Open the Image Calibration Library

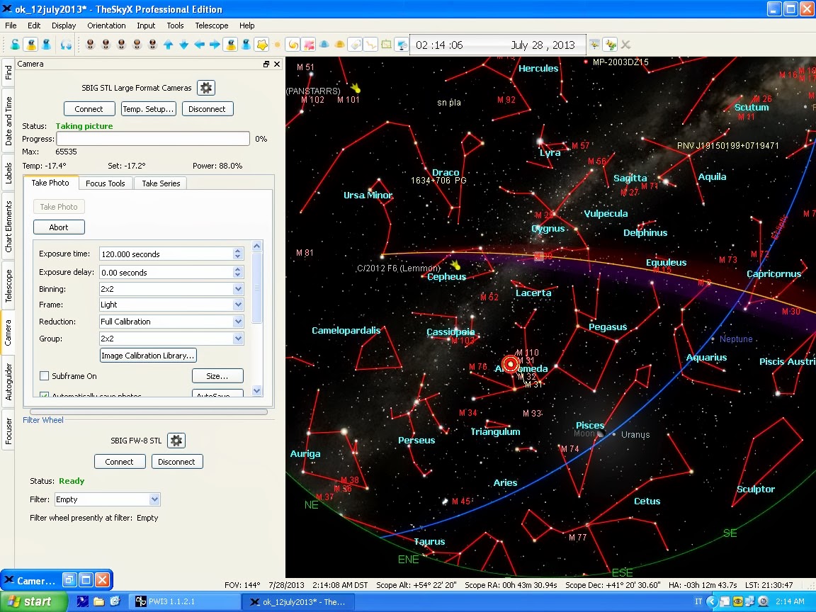click(148, 356)
